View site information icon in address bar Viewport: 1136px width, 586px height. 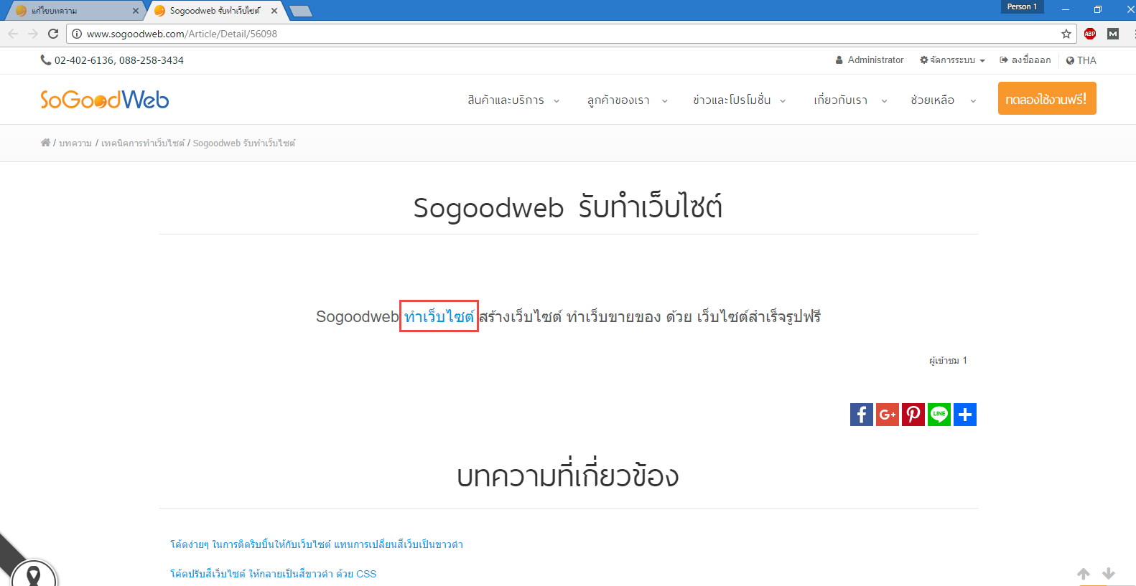(77, 34)
